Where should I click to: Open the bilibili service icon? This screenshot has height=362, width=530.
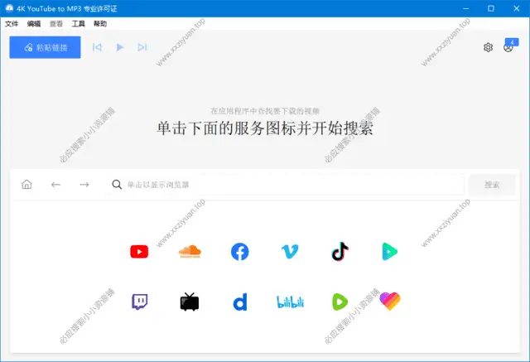[290, 302]
